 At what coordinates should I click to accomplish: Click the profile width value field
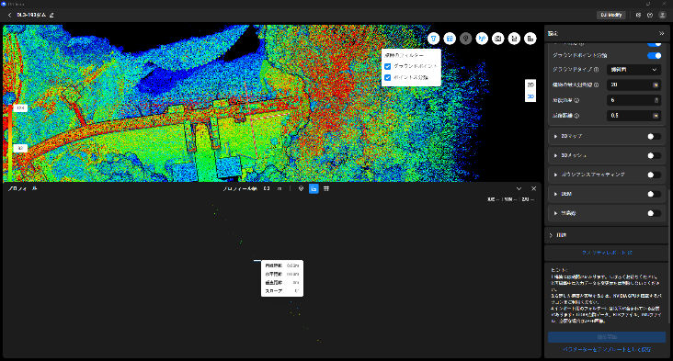(267, 188)
